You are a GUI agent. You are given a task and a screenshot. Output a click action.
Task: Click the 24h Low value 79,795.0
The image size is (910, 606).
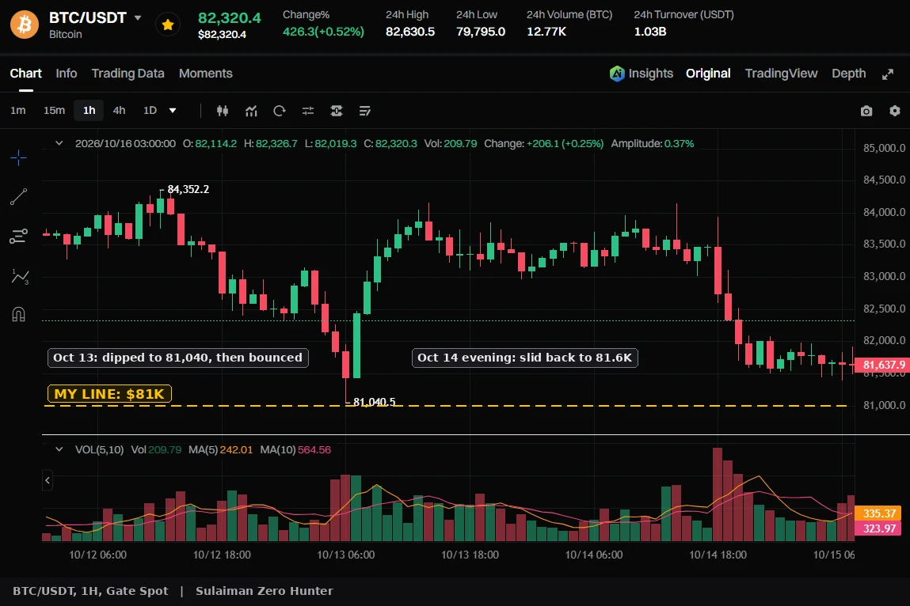click(x=481, y=32)
